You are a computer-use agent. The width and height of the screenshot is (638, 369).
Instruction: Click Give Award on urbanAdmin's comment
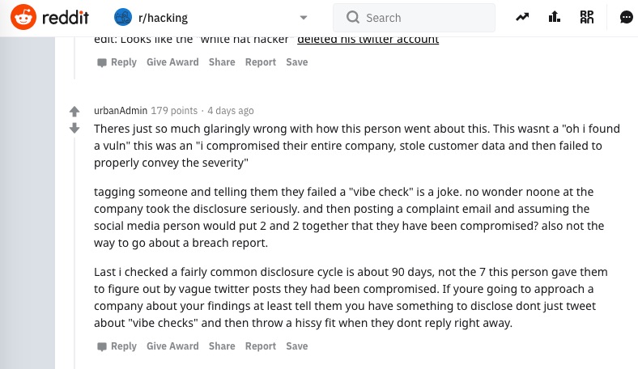(x=172, y=346)
